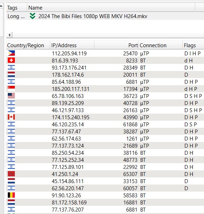Click the Singapore flag icon
This screenshot has width=204, height=214.
11,89
